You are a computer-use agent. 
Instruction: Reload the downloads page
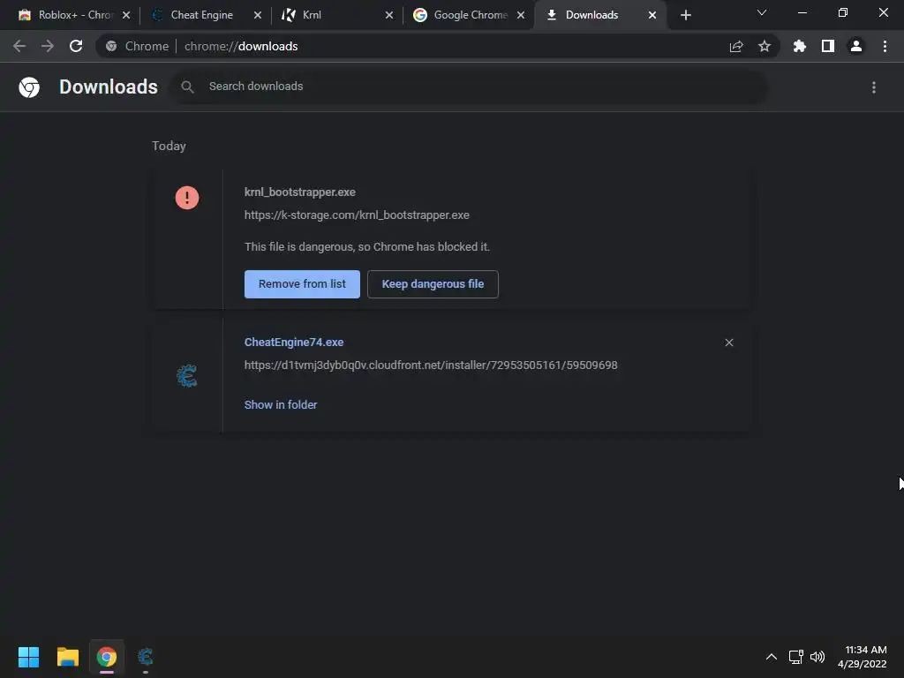[76, 46]
